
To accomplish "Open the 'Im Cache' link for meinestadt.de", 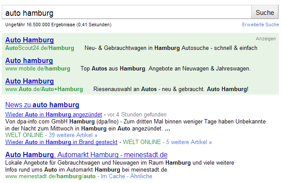I will point(113,176).
